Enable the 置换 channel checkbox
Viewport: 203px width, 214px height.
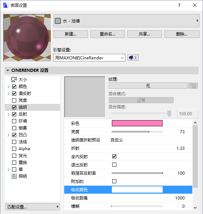click(14, 163)
